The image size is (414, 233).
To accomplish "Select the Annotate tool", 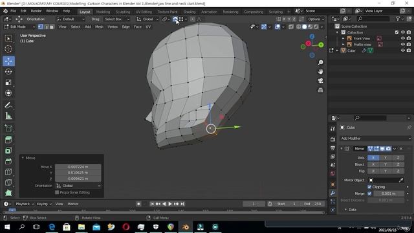I will pos(8,105).
